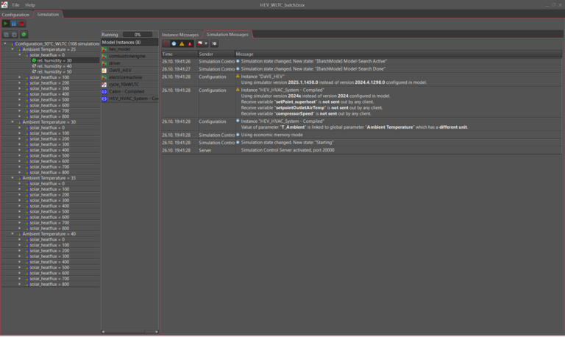Viewport: 565px width, 337px height.
Task: Click the combustionengine instance icon
Action: (104, 56)
